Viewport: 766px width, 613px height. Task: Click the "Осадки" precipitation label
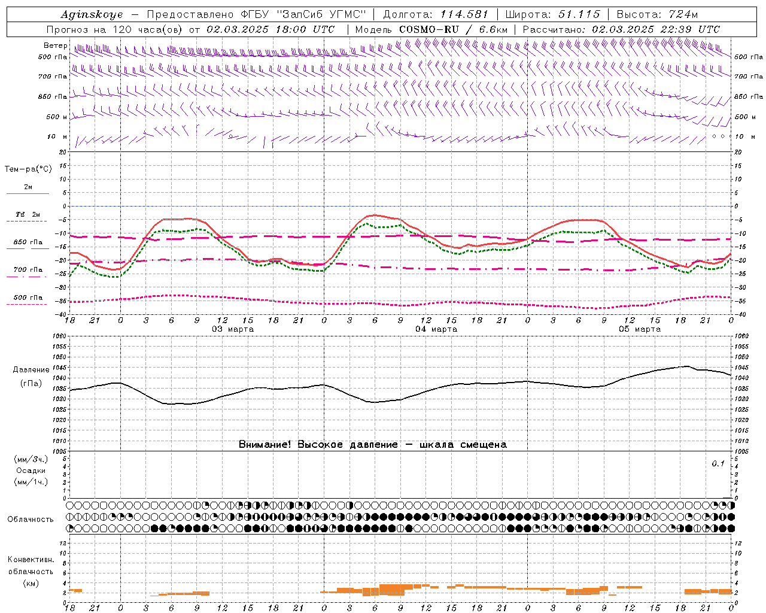click(x=31, y=471)
